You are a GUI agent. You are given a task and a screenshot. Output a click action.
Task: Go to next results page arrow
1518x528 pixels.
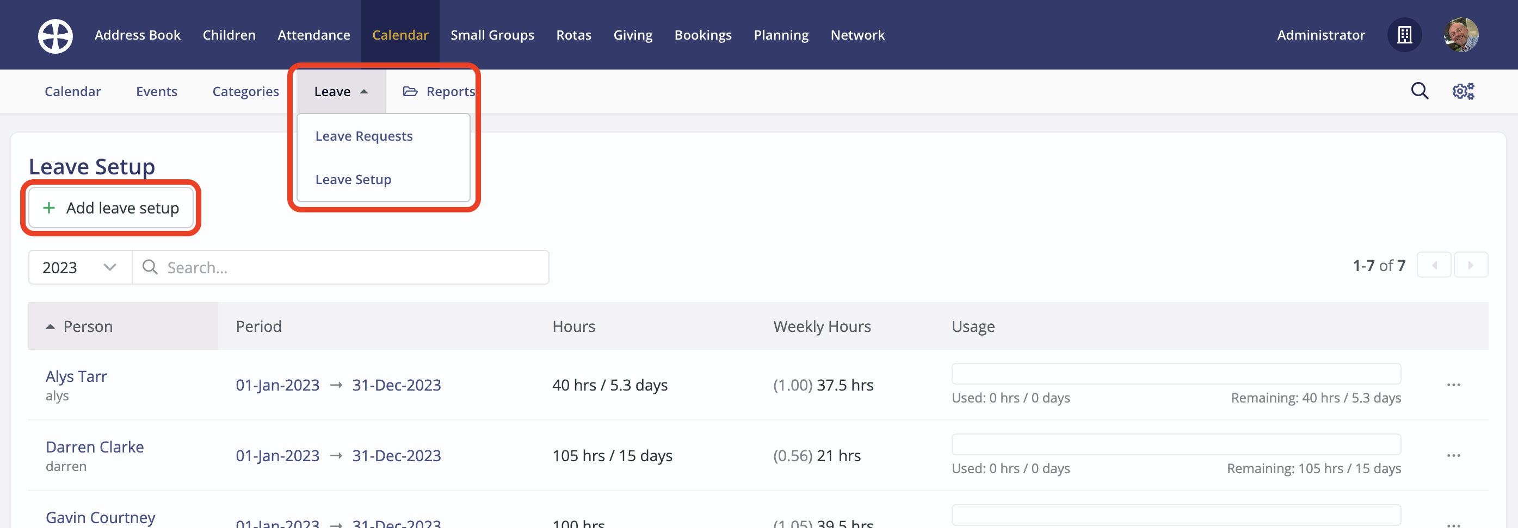click(x=1471, y=266)
